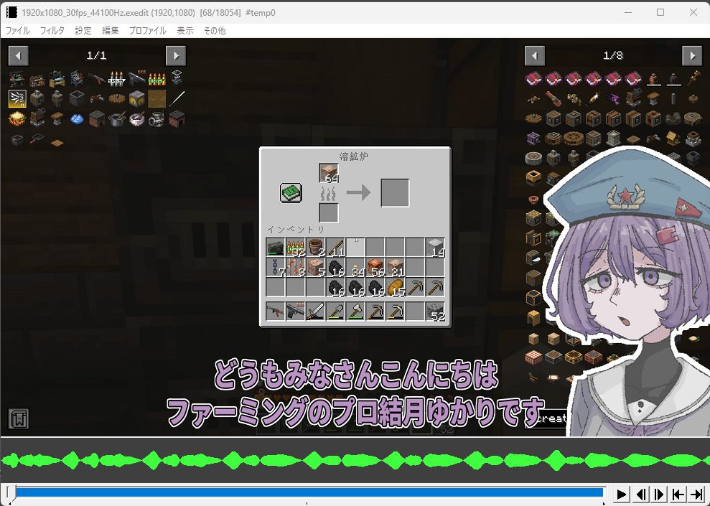This screenshot has height=506, width=710.
Task: Click the インベントリ label
Action: coord(296,230)
